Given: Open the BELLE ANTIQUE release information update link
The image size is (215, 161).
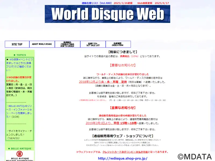Looking at the screenshot, I should (19, 111).
